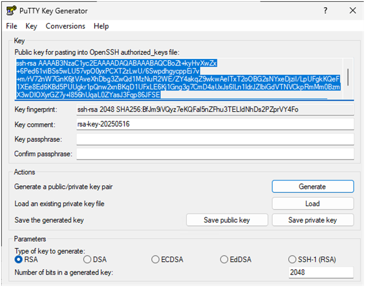Click the 'Key passphrase:' label
This screenshot has width=365, height=287.
click(x=38, y=139)
